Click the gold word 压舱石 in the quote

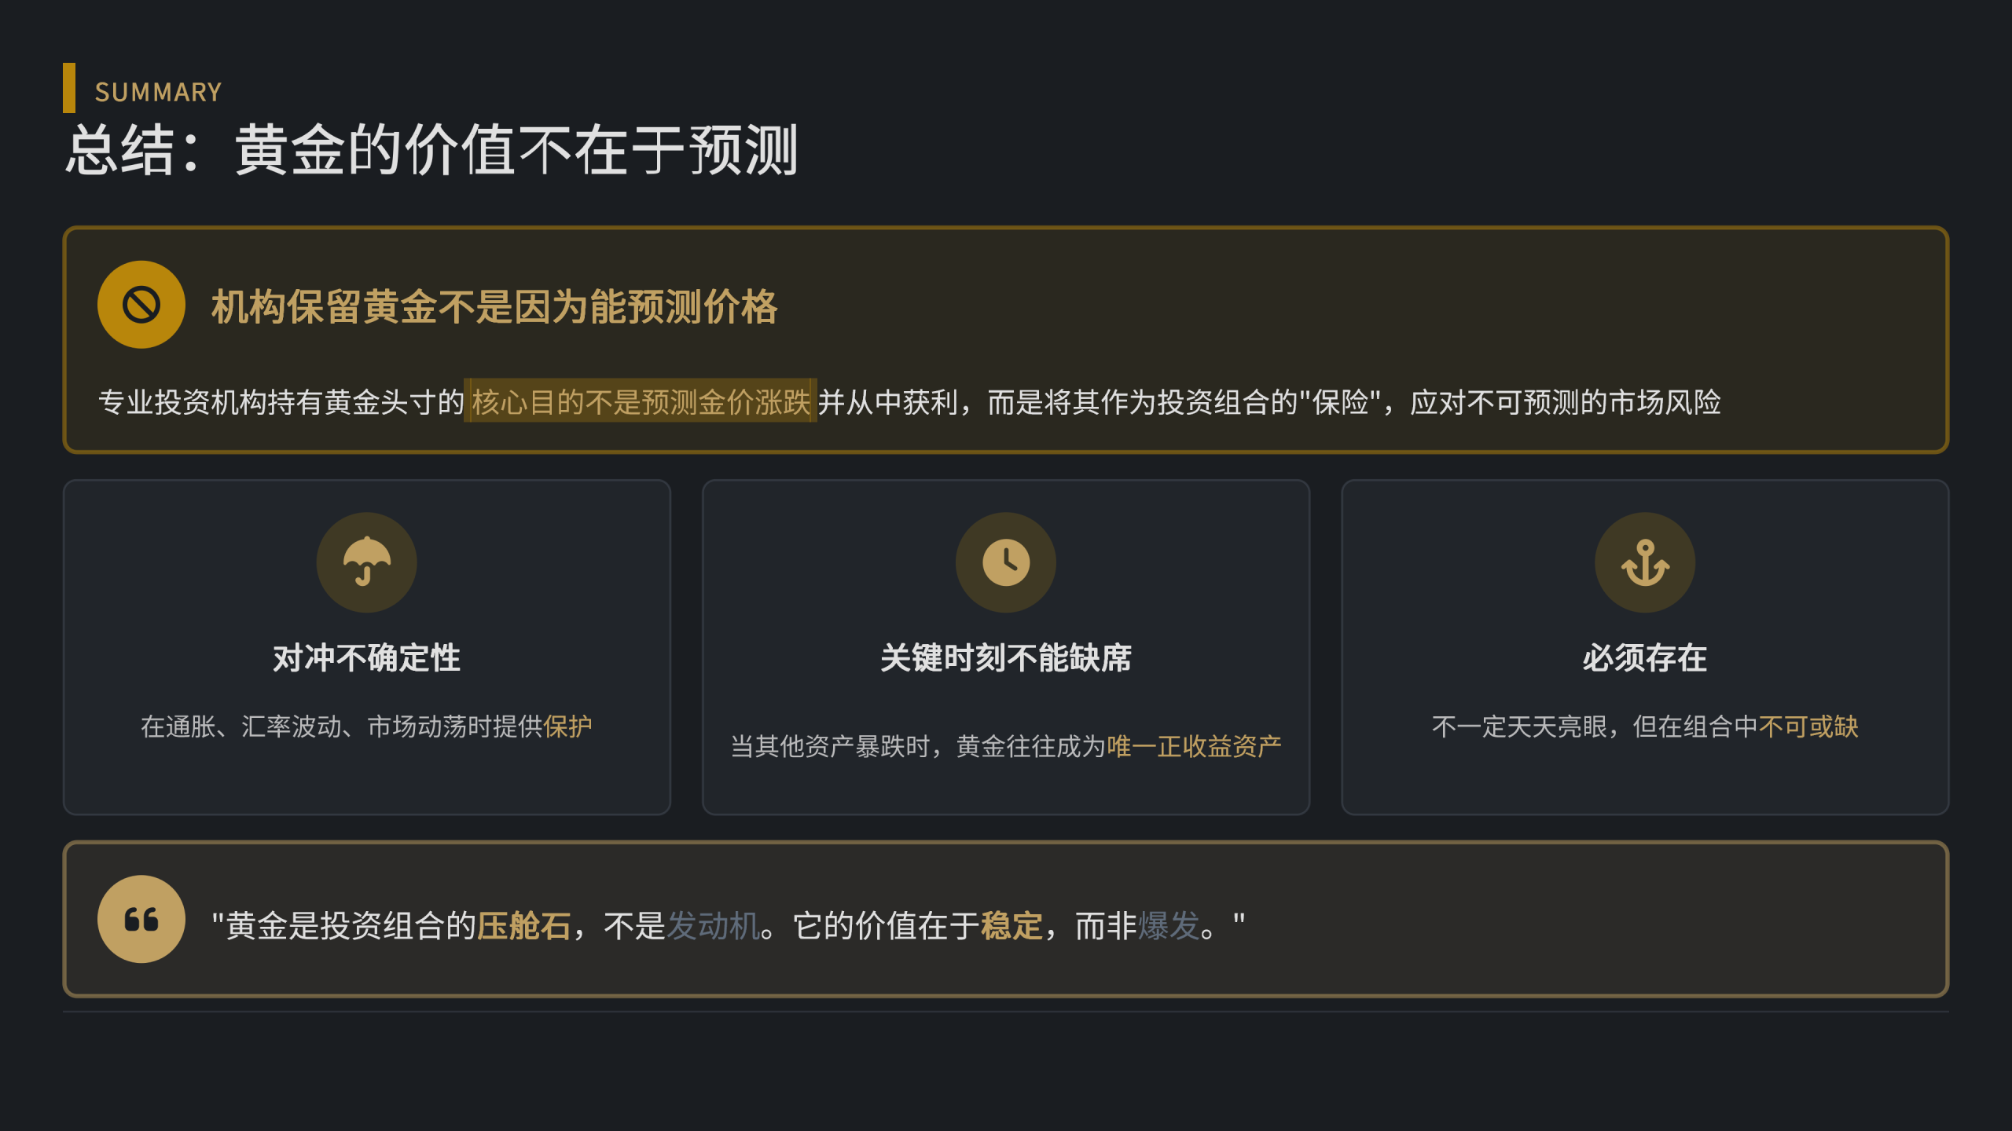(524, 926)
